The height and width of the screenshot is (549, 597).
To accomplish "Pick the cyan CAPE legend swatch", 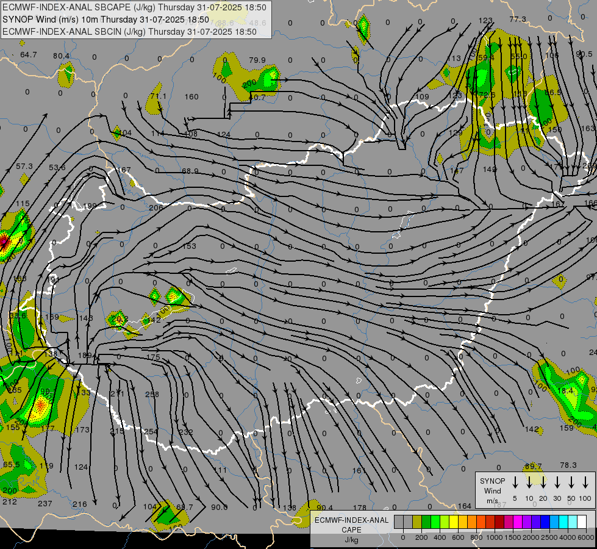I will tap(563, 522).
